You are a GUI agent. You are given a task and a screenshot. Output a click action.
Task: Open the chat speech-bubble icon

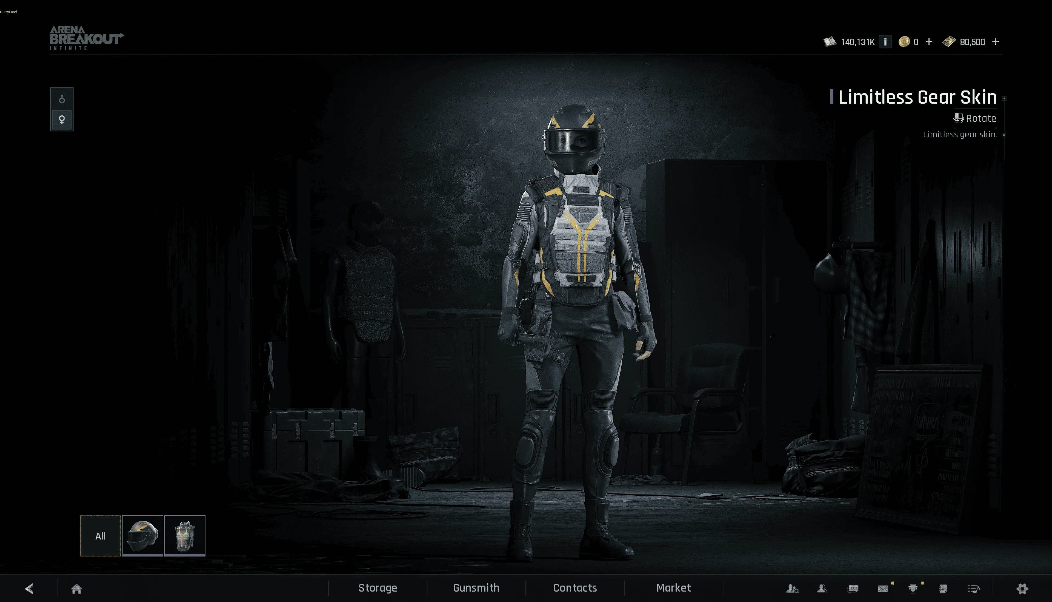[x=853, y=588]
